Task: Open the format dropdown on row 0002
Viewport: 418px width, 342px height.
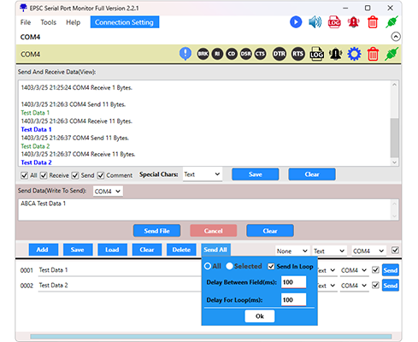Action: 327,286
